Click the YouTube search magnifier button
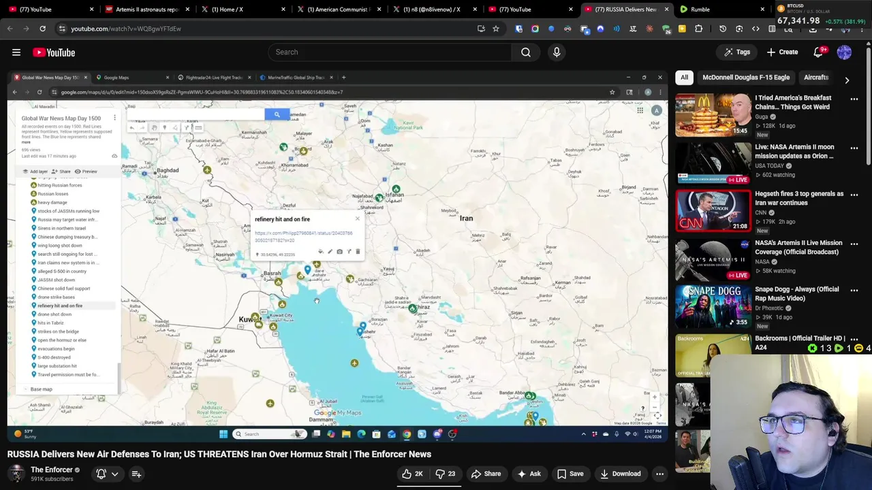 526,52
